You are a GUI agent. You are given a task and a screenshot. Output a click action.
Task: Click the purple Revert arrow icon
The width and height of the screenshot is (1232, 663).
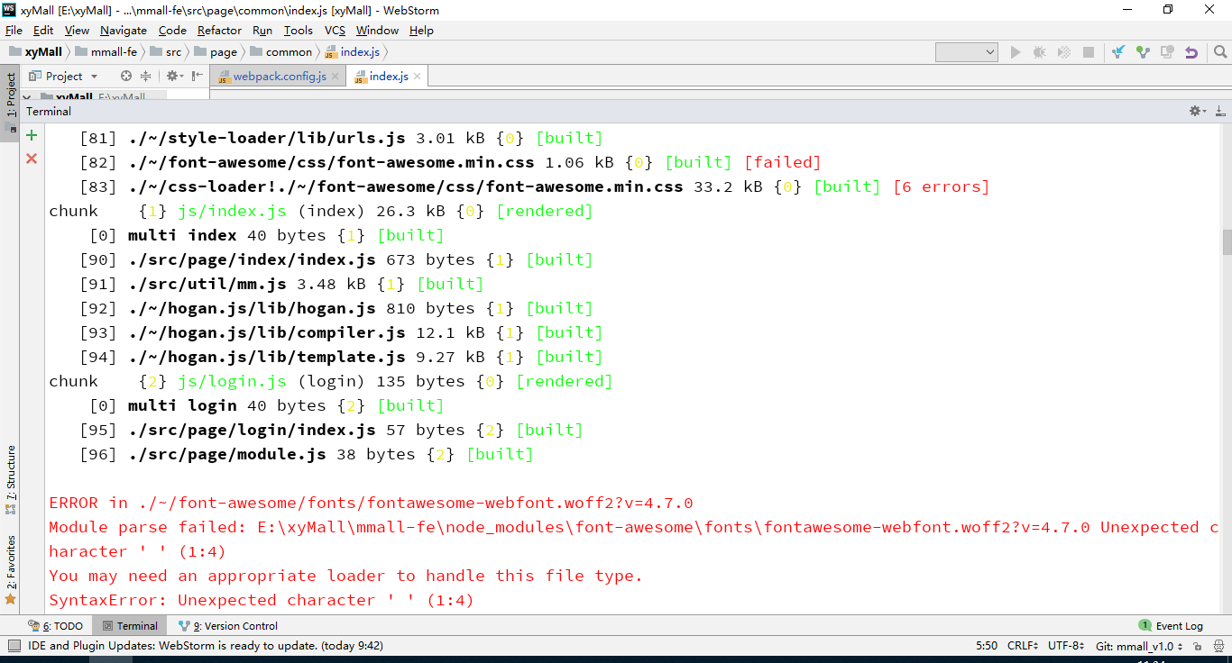click(1191, 52)
